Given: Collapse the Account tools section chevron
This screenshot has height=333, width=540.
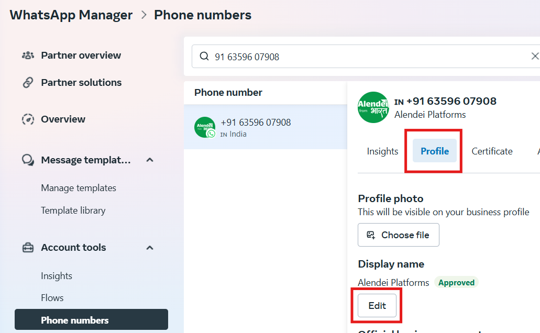Looking at the screenshot, I should coord(149,248).
